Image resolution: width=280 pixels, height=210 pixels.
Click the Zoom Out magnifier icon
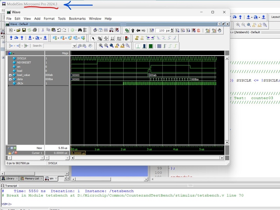coord(106,46)
